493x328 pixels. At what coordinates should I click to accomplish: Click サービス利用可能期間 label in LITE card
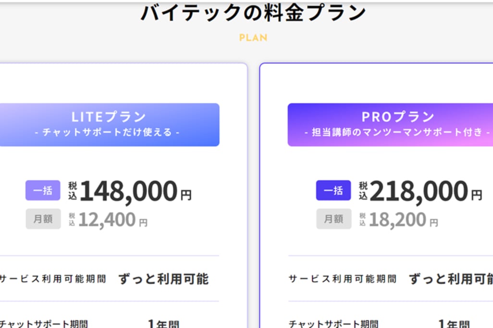pyautogui.click(x=52, y=279)
